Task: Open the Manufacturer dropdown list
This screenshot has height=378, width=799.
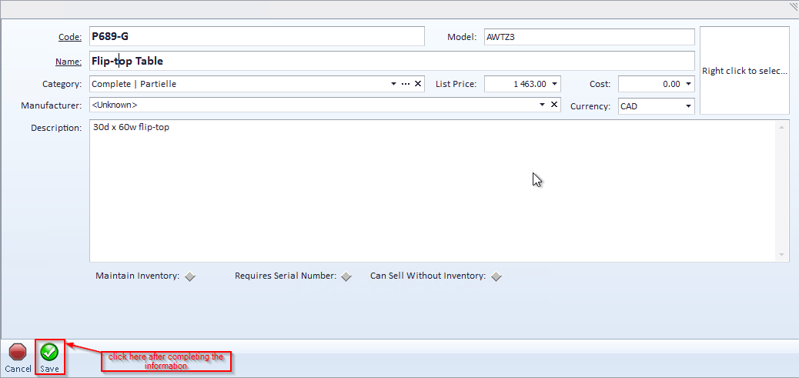Action: (541, 105)
